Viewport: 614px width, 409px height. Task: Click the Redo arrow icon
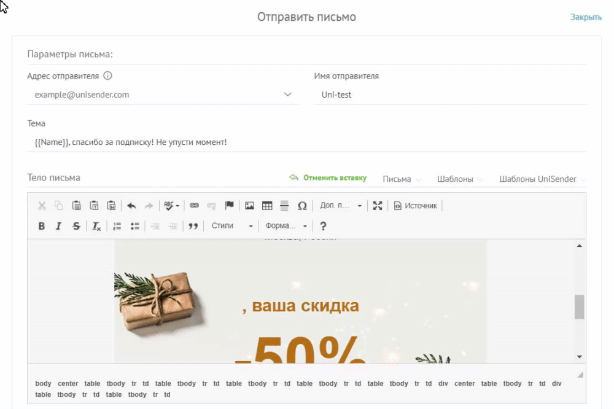coord(149,206)
